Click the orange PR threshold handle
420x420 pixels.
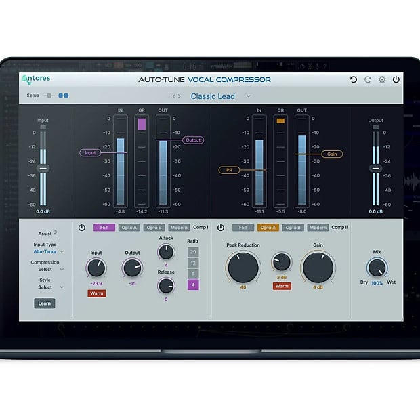(229, 170)
